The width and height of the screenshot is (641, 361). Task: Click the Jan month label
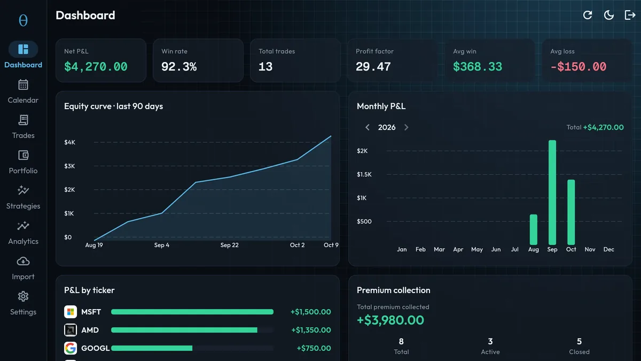tap(402, 249)
